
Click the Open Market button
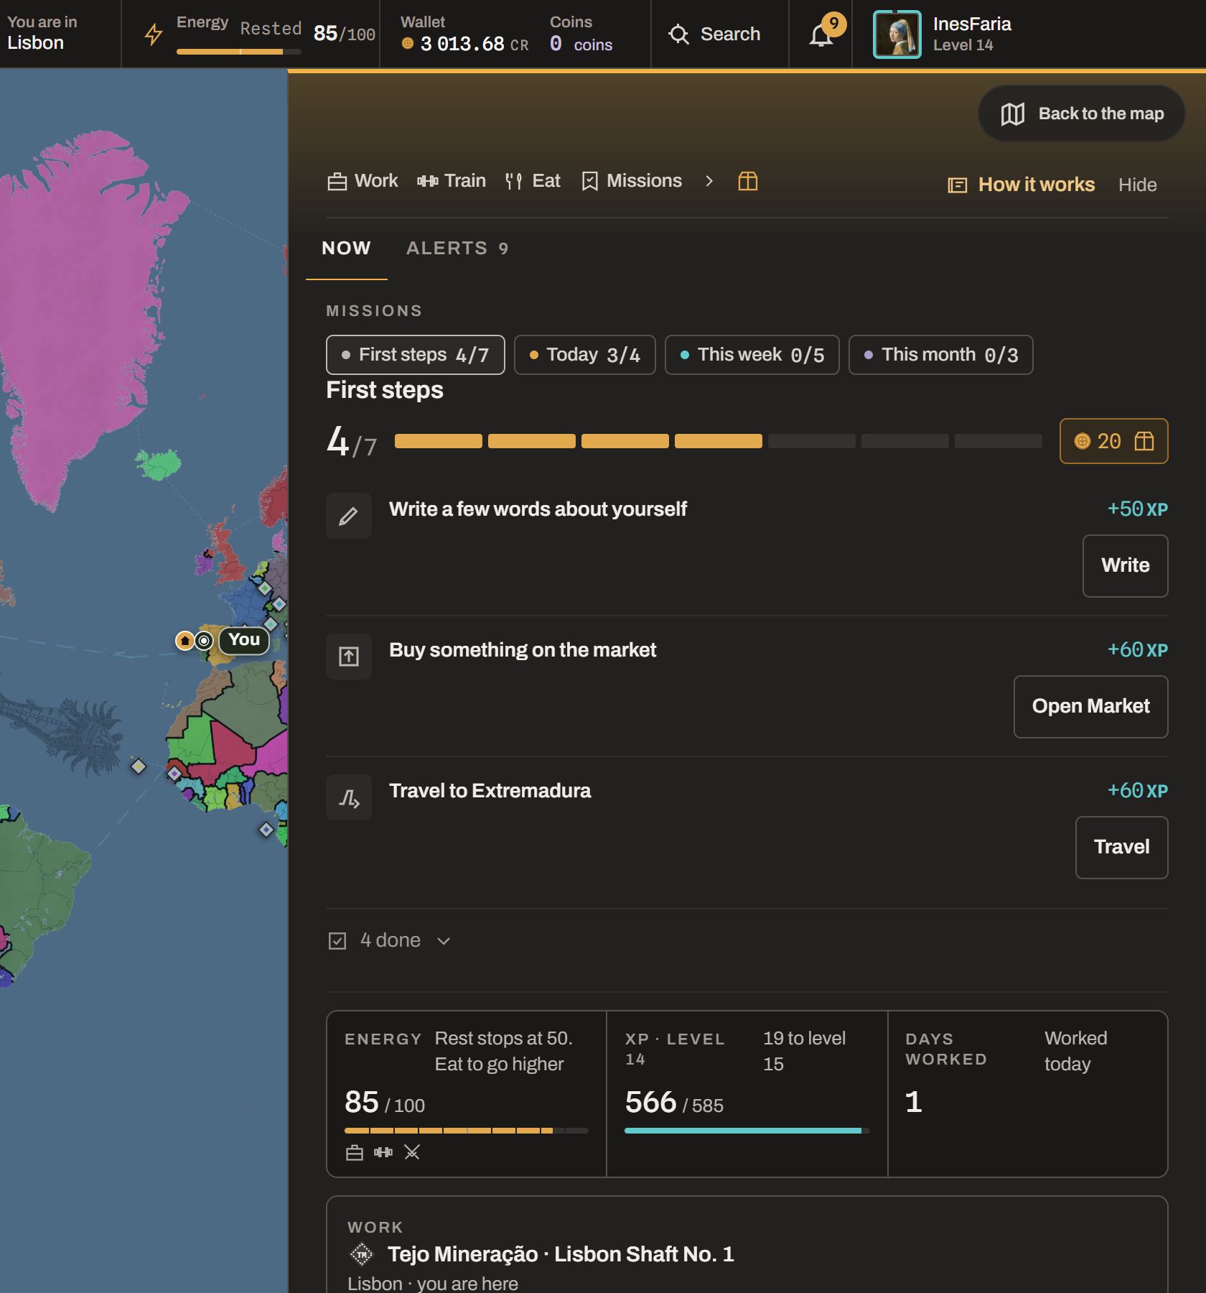click(1091, 707)
